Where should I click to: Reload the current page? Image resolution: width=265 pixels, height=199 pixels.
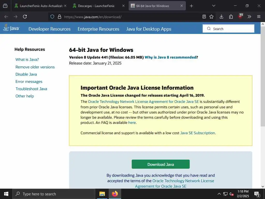pyautogui.click(x=25, y=17)
